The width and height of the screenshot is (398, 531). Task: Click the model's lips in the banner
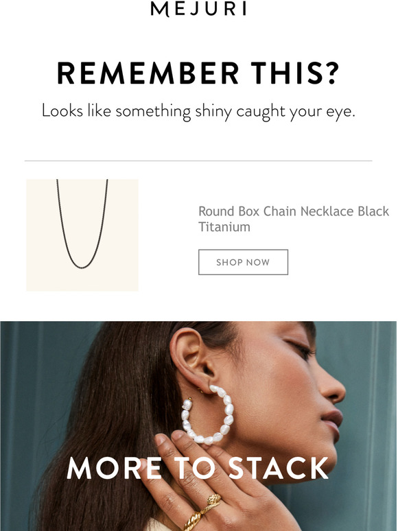pos(333,423)
